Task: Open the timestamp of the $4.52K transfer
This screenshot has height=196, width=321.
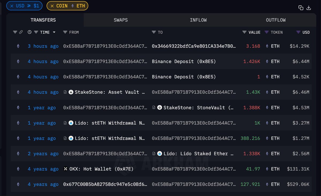Action: coord(43,77)
